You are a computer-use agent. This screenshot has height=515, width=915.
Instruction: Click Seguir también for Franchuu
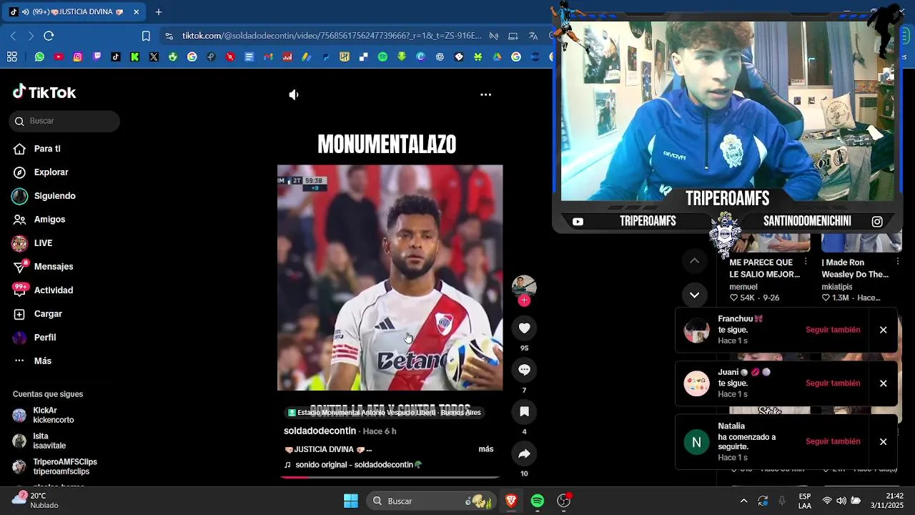pos(833,330)
